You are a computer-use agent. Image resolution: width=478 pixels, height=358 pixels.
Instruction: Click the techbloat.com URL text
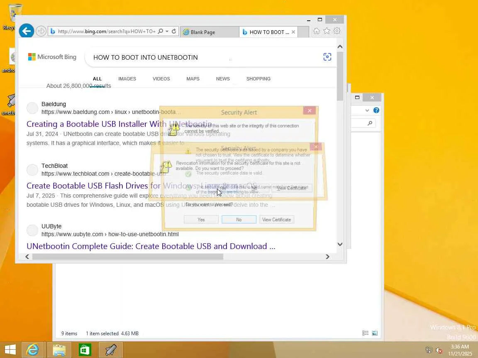coord(104,174)
